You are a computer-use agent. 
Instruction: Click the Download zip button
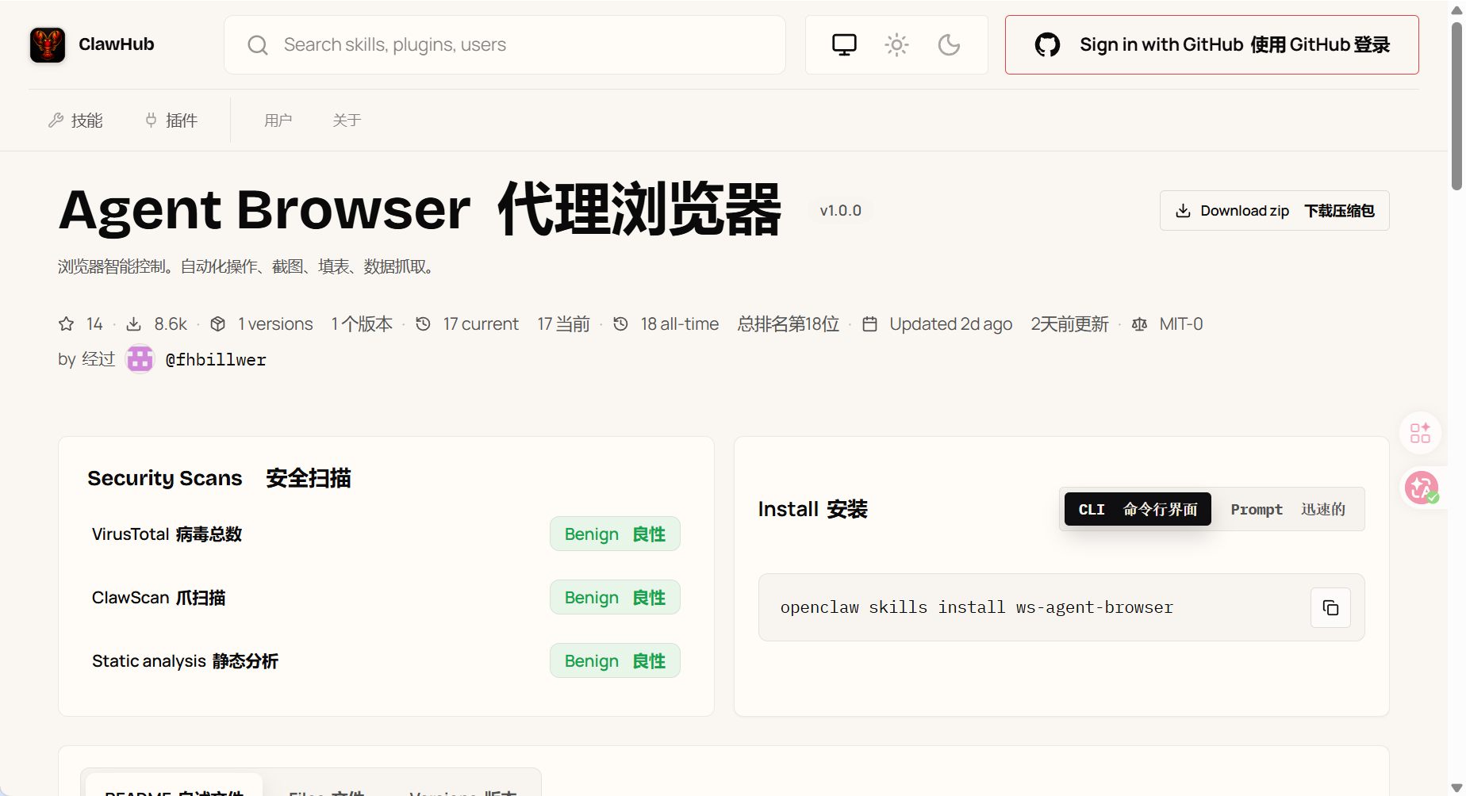point(1274,210)
